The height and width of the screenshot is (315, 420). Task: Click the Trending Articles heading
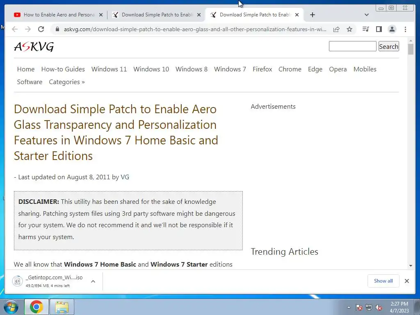[285, 251]
